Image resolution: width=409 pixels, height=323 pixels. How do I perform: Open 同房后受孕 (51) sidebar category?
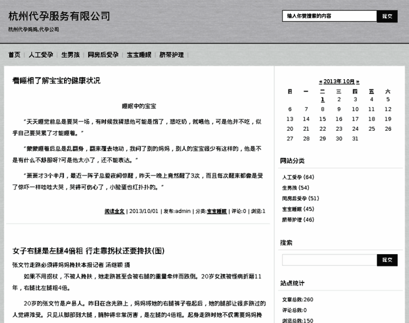tap(300, 198)
